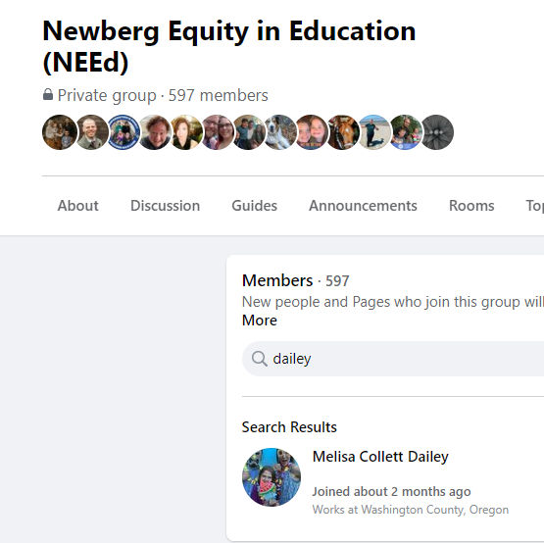Click the magnifying glass search icon

259,359
